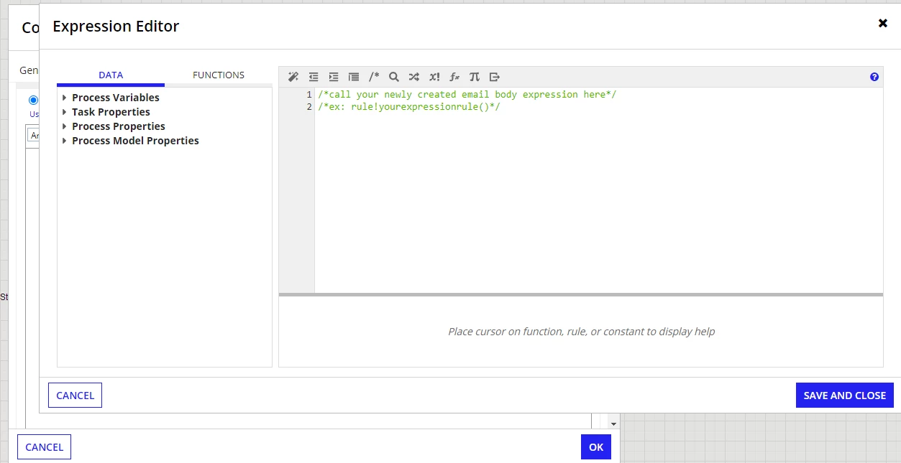The image size is (901, 463).
Task: Click the 'Process Properties' label
Action: tap(119, 126)
